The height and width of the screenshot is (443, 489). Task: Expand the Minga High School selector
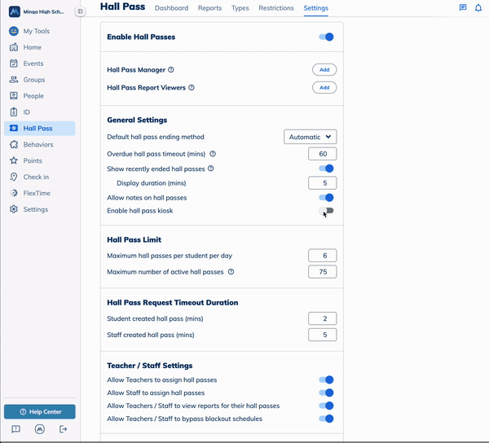(41, 11)
